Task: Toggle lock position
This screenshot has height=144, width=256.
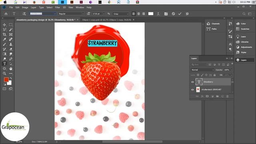Action: pyautogui.click(x=206, y=75)
